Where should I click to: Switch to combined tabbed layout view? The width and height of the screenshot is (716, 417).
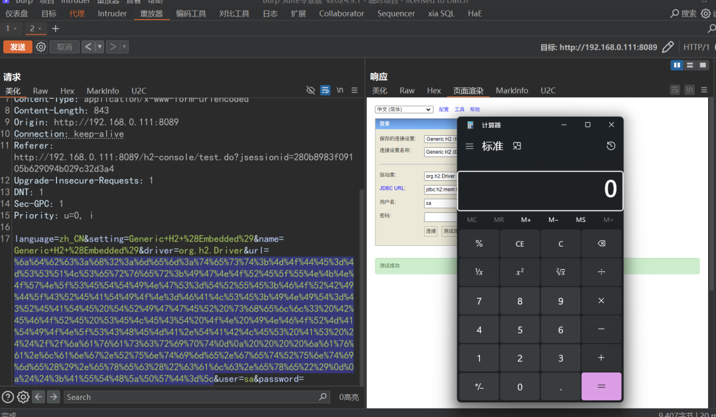pyautogui.click(x=703, y=66)
